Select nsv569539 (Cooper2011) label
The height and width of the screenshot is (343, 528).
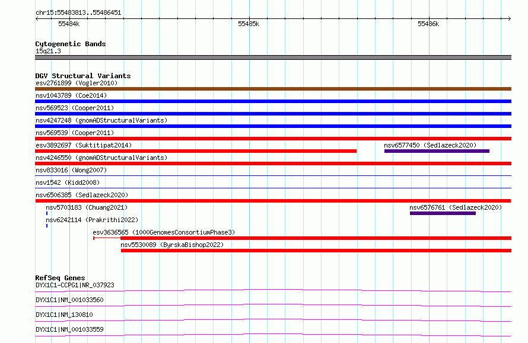(75, 133)
